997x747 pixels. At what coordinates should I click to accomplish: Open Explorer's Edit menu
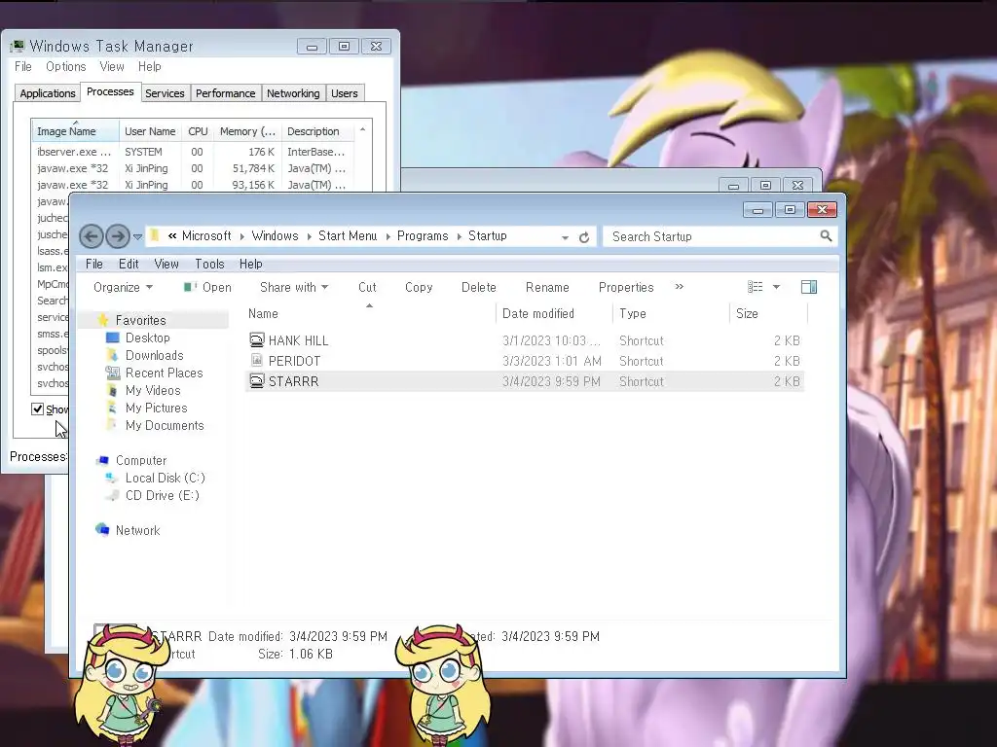[129, 264]
